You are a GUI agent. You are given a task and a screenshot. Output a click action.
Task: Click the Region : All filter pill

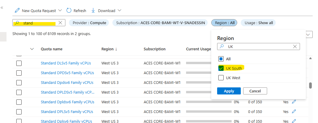click(x=224, y=23)
